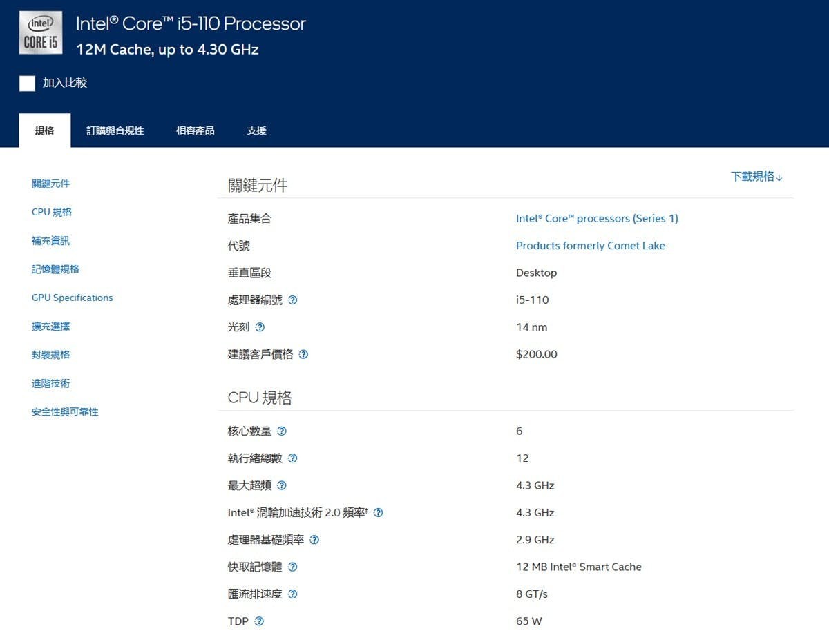Open help icon next to TDP

pyautogui.click(x=259, y=621)
